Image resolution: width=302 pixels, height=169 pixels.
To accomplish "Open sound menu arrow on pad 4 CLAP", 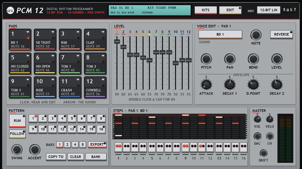I will 103,32.
